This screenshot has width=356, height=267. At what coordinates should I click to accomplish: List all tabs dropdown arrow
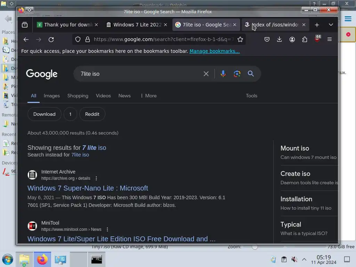click(x=331, y=25)
